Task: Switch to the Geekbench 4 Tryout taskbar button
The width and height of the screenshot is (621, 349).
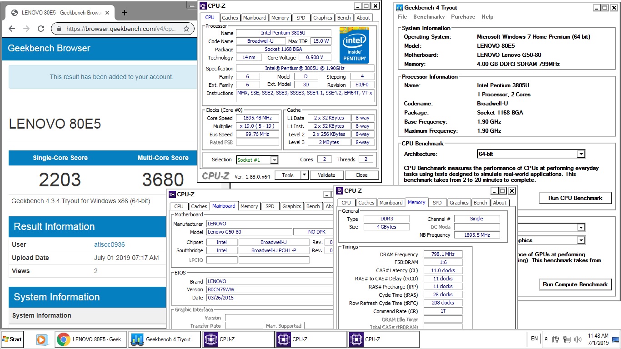Action: coord(165,339)
